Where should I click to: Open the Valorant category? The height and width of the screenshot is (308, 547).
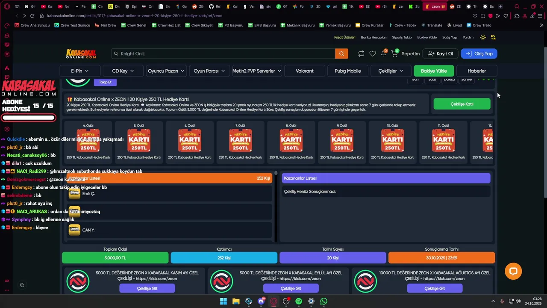click(305, 71)
